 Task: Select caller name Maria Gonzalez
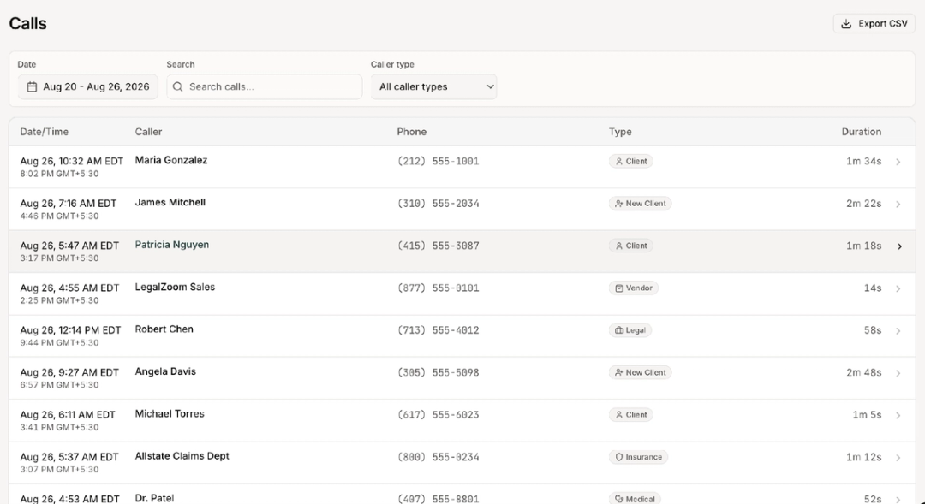[x=171, y=160]
